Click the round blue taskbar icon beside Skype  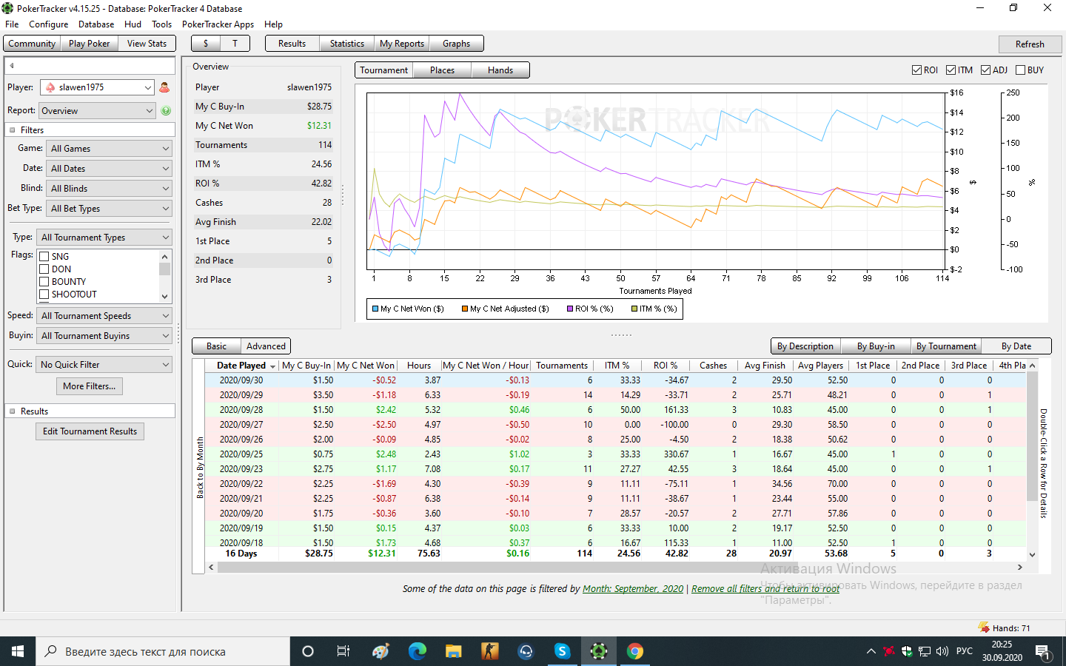coord(526,651)
